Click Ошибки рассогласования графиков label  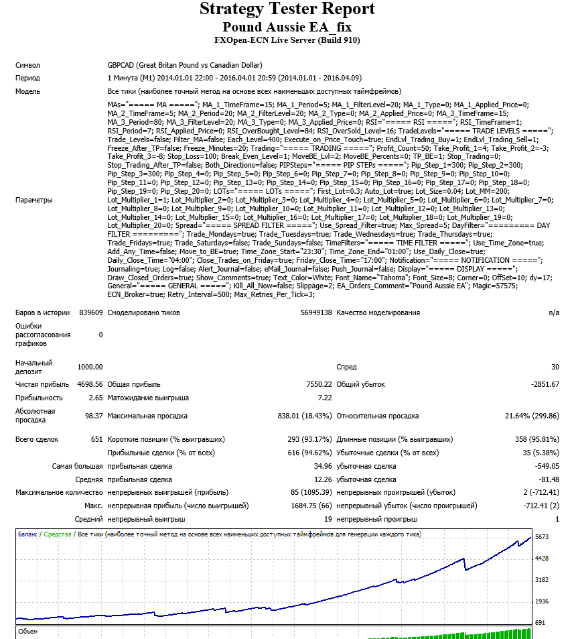tap(43, 335)
